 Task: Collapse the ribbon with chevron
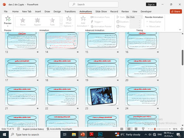(x=180, y=29)
